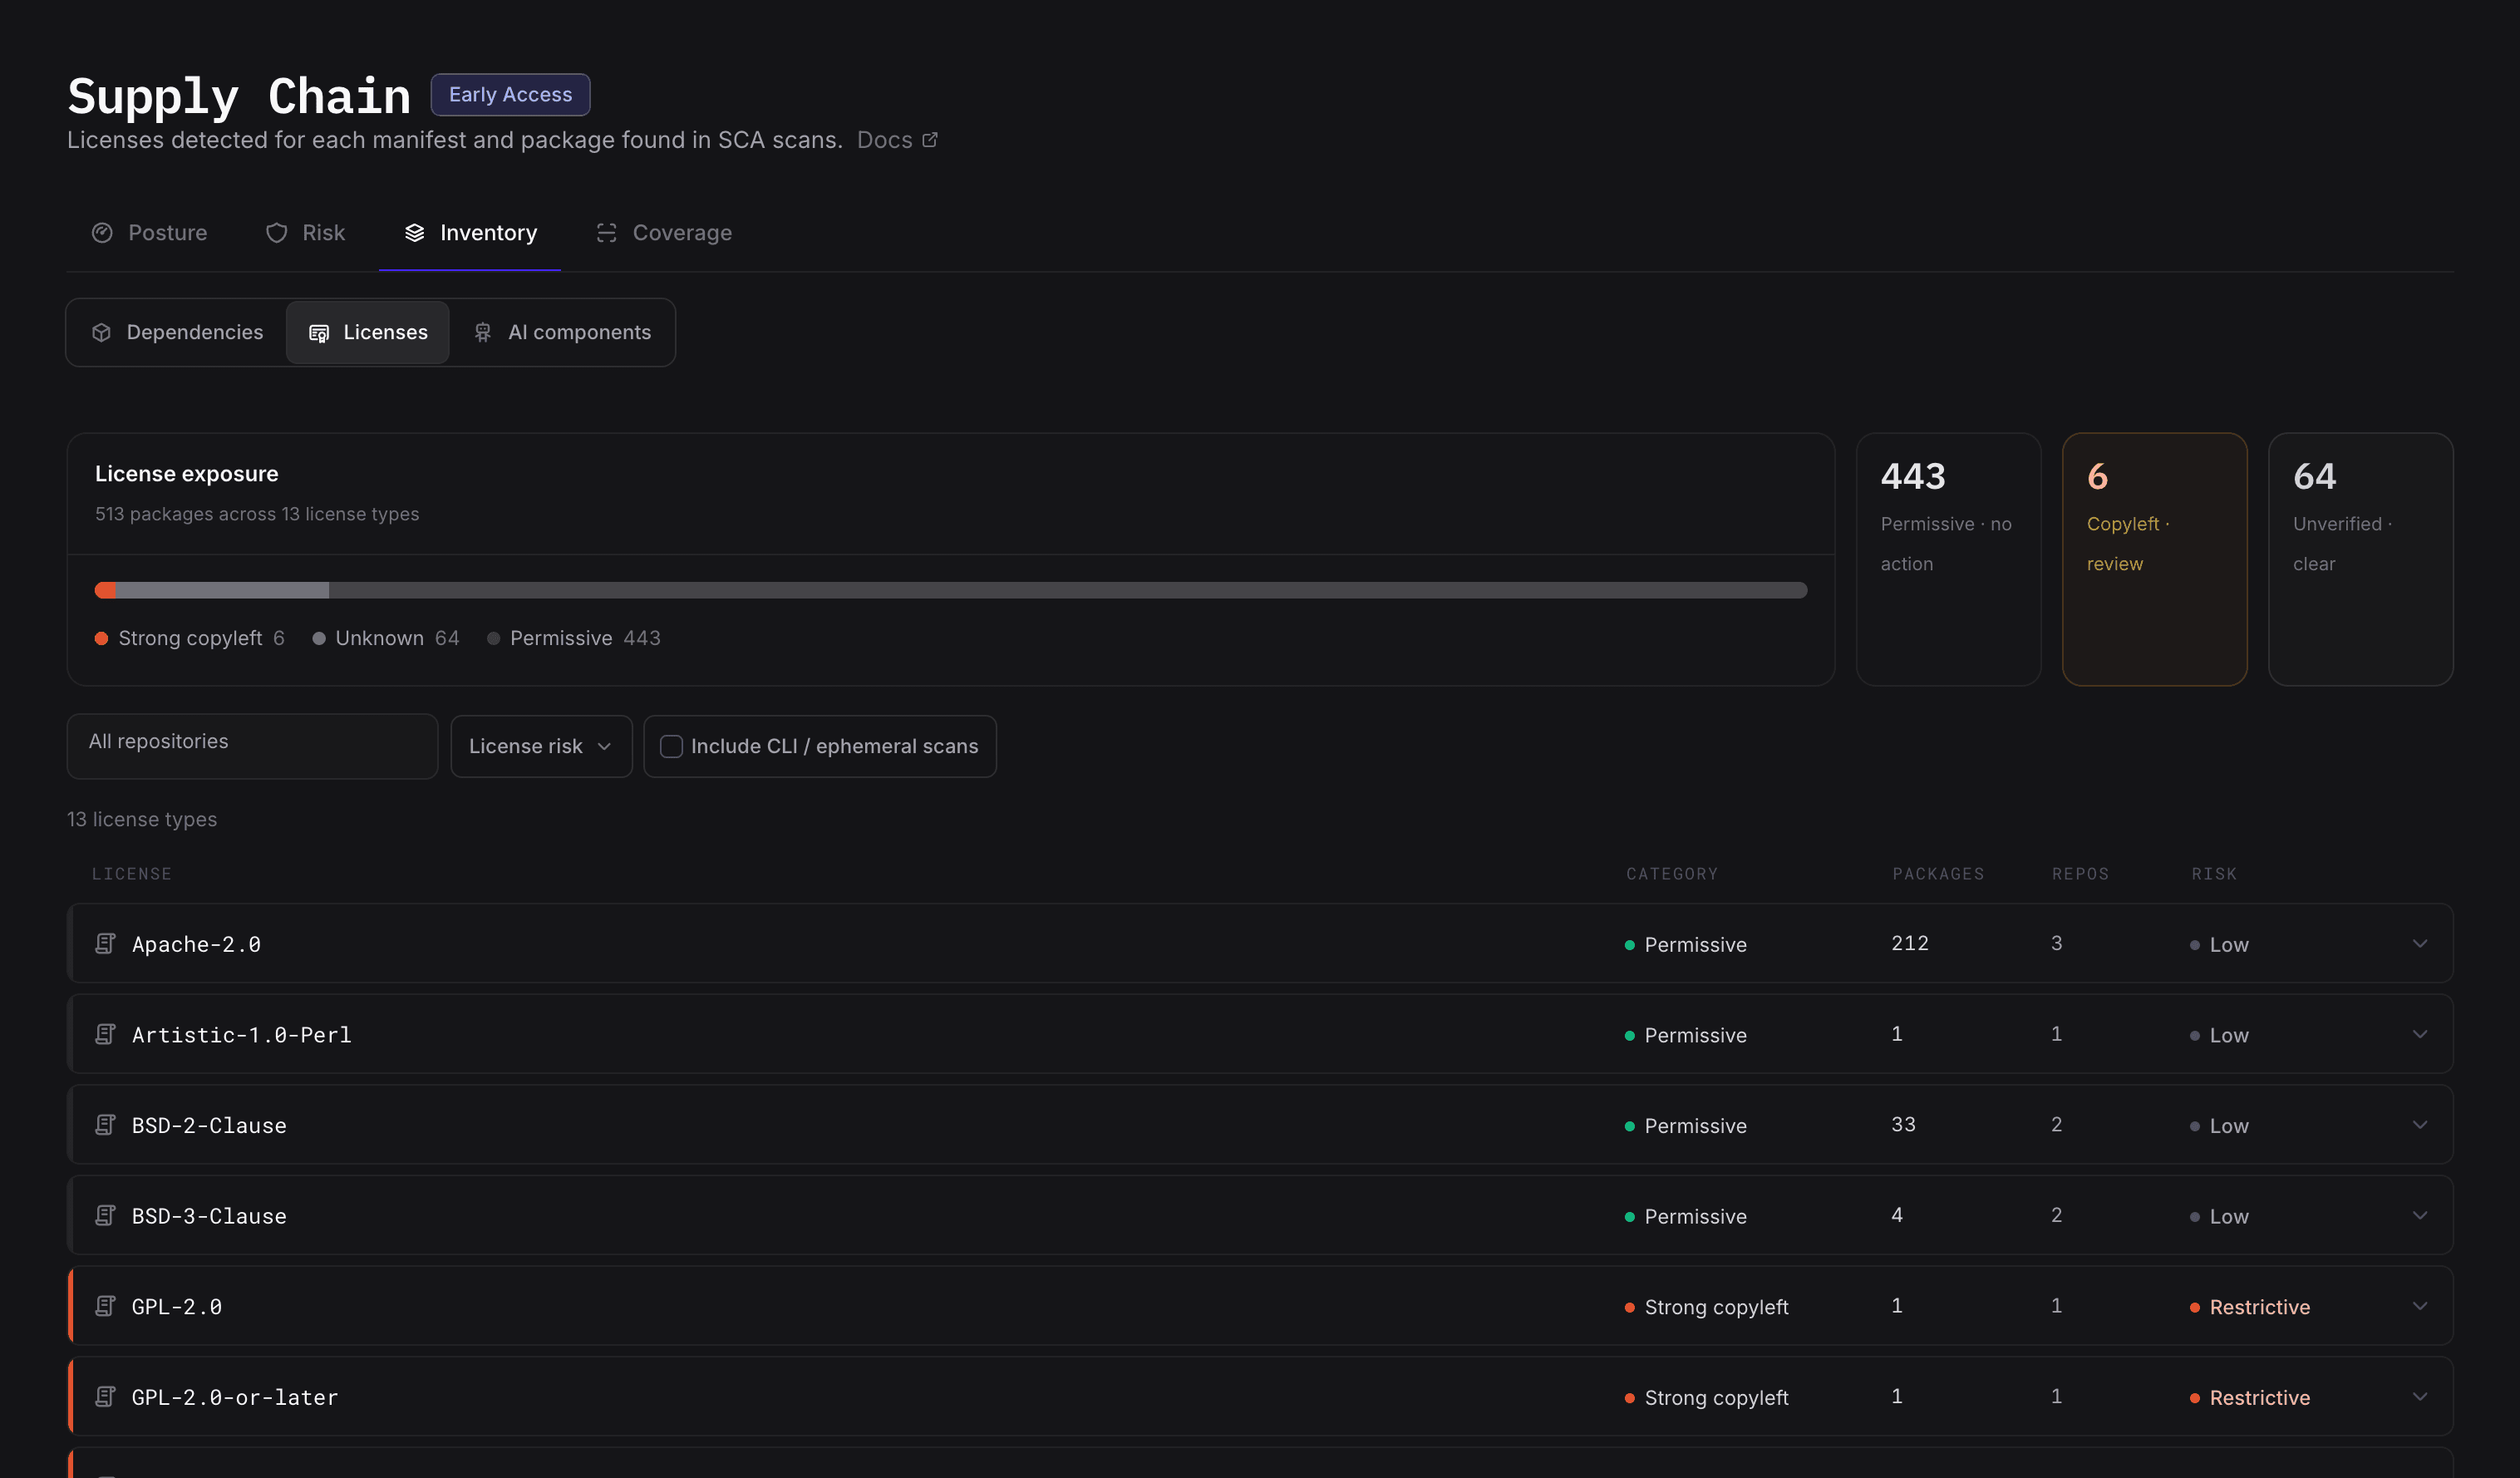Enable Include CLI / ephemeral scans checkbox
This screenshot has height=1478, width=2520.
tap(672, 746)
